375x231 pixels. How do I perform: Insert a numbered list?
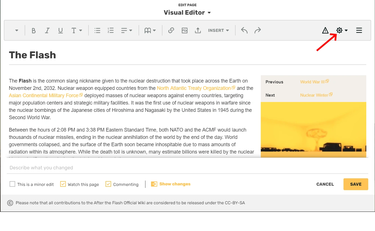tap(111, 30)
